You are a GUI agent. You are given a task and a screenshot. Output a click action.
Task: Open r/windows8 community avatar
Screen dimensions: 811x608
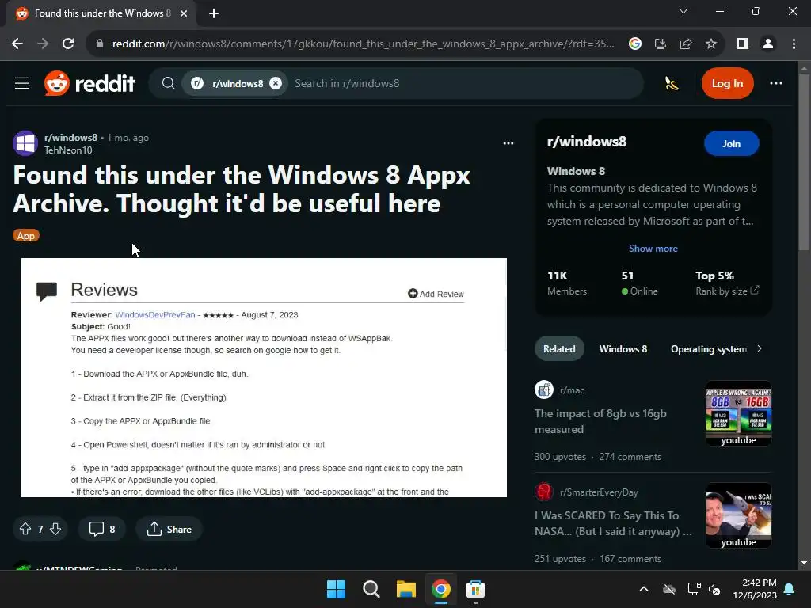coord(25,143)
